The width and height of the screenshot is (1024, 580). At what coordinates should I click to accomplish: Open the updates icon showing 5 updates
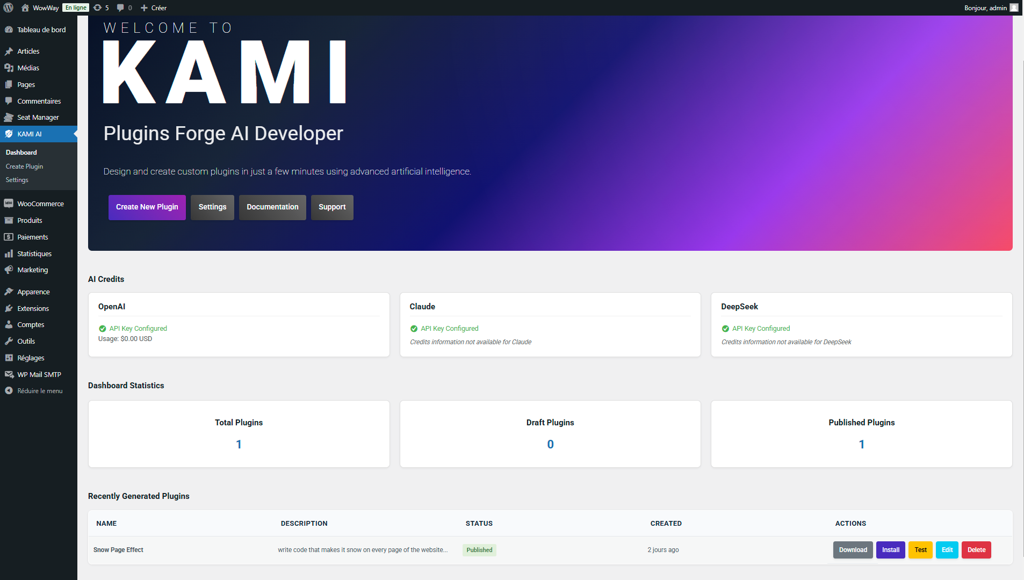[98, 8]
